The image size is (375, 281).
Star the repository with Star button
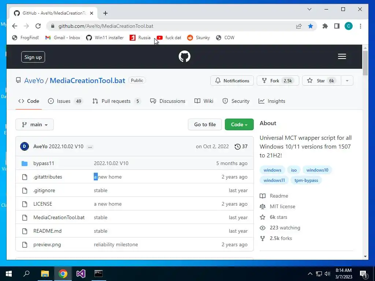coord(322,80)
